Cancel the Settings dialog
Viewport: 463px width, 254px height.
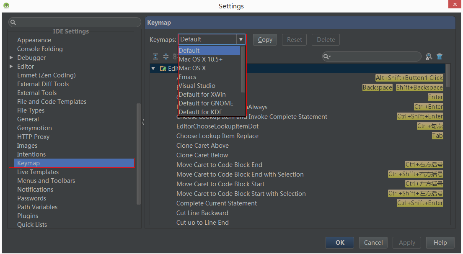(x=373, y=243)
